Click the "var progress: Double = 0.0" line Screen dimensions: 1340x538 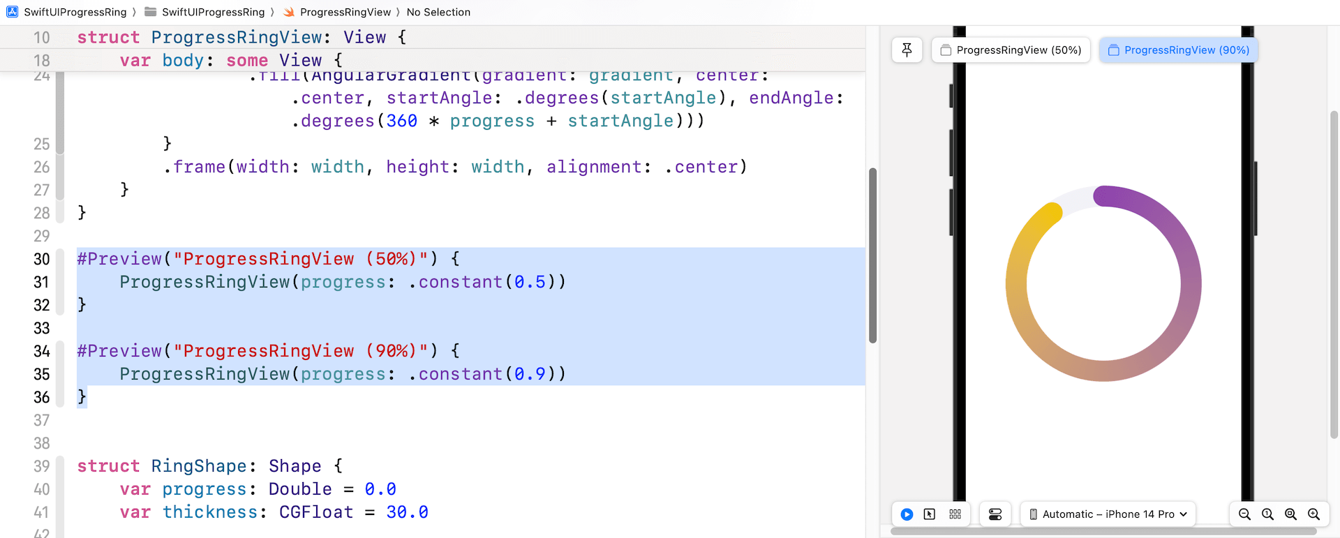point(258,489)
